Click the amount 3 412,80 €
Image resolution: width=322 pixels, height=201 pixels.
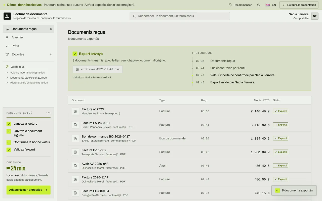coord(260,125)
